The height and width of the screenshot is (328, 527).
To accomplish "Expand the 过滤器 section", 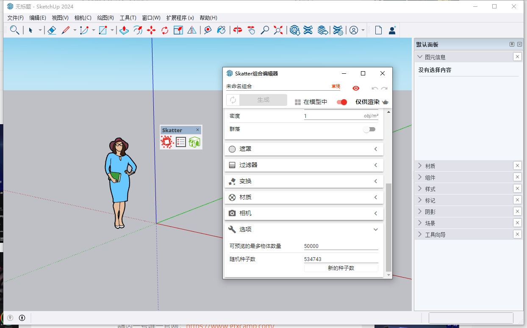I will (x=304, y=165).
